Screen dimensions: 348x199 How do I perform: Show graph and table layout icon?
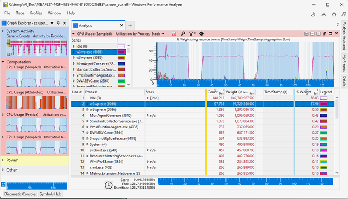click(306, 33)
